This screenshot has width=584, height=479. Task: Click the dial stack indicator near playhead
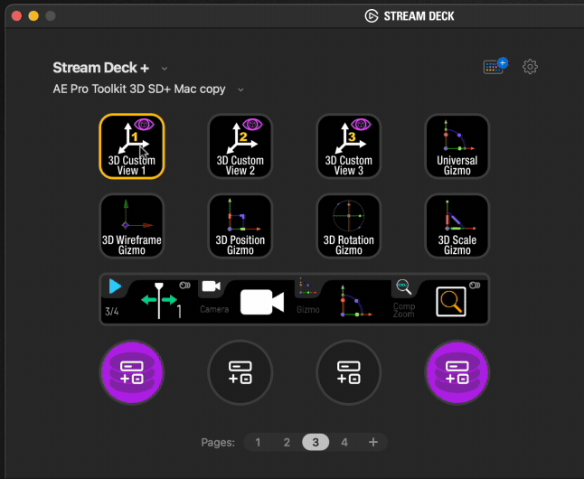coord(184,286)
